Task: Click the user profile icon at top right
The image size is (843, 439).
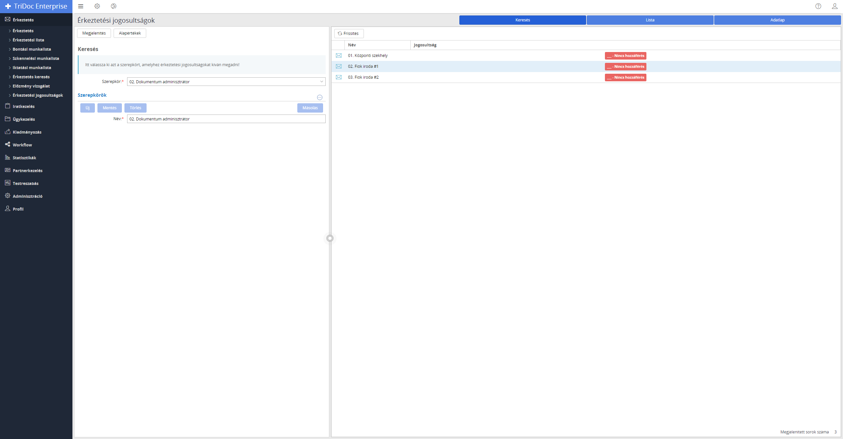Action: tap(835, 6)
